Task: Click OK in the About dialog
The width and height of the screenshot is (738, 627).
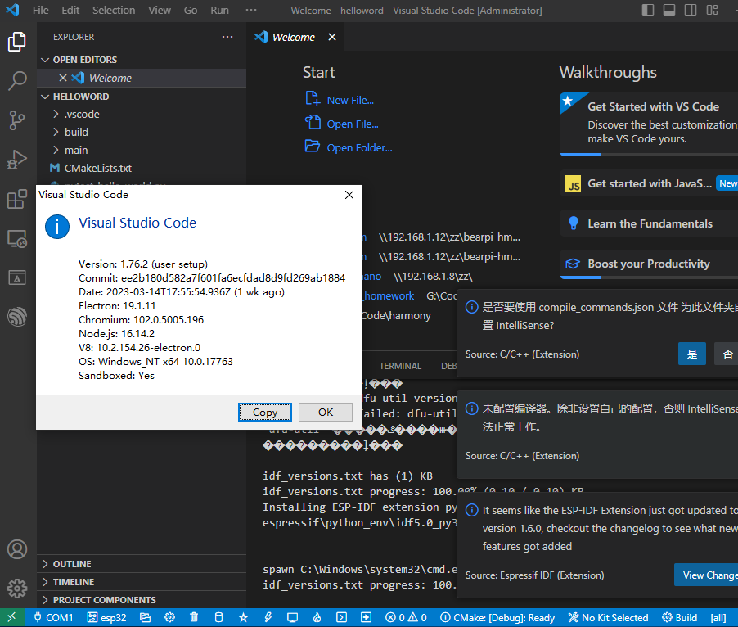Action: (x=326, y=412)
